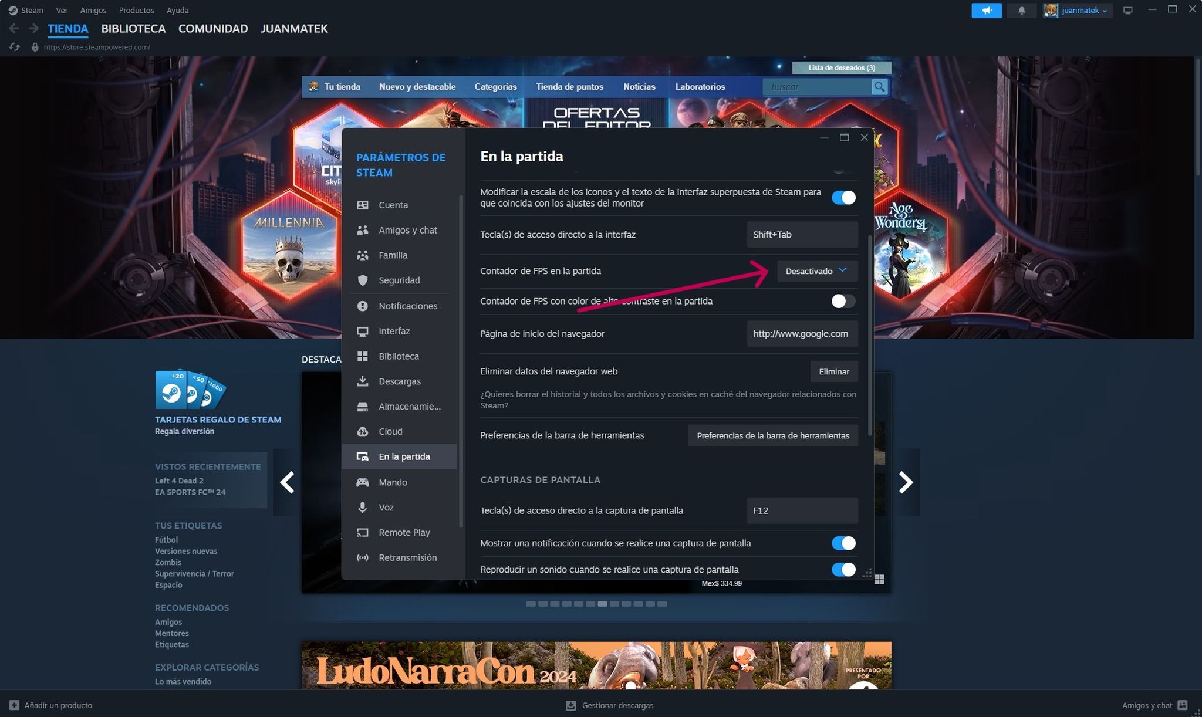Viewport: 1202px width, 717px height.
Task: Expand the juanmatek account dropdown
Action: [1102, 10]
